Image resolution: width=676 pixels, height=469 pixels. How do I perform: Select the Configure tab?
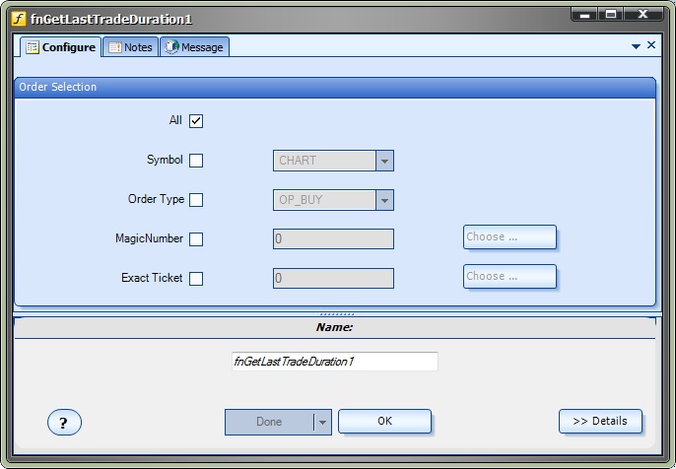[60, 47]
